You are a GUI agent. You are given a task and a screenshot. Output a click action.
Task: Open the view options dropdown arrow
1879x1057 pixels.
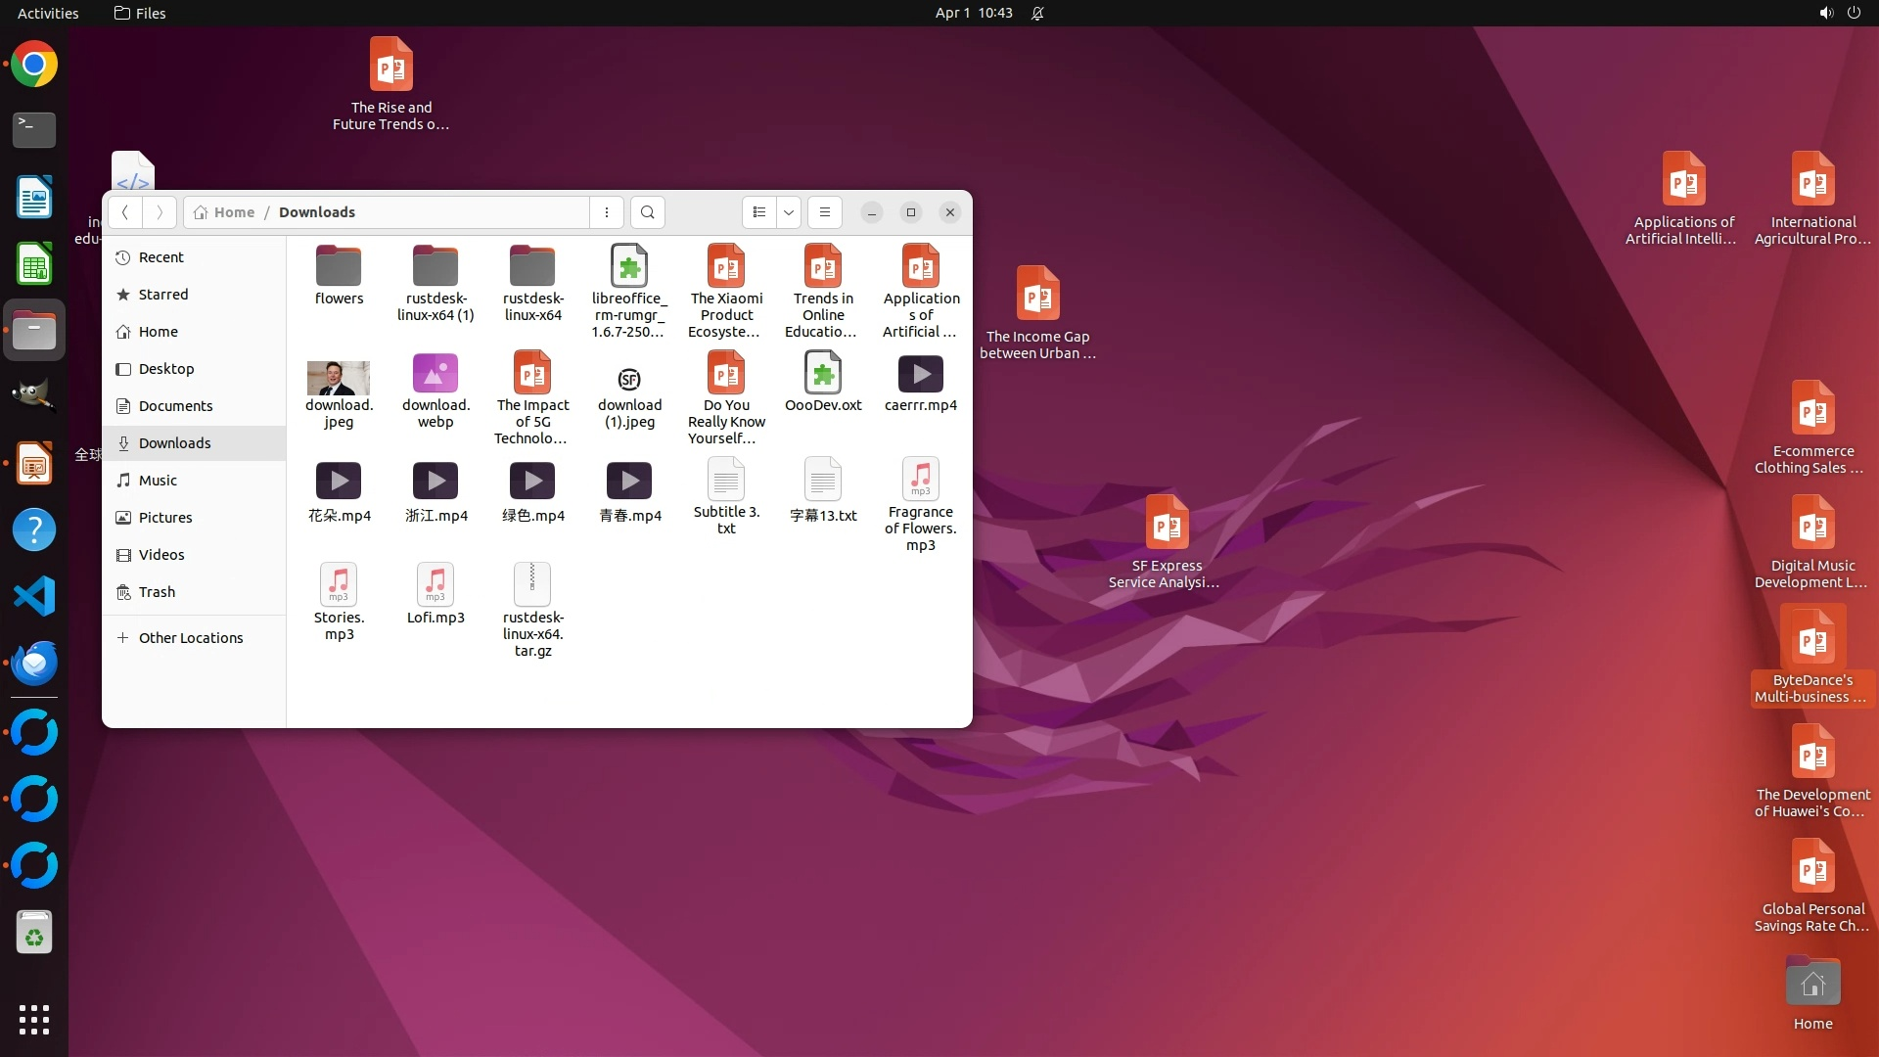[x=789, y=212]
